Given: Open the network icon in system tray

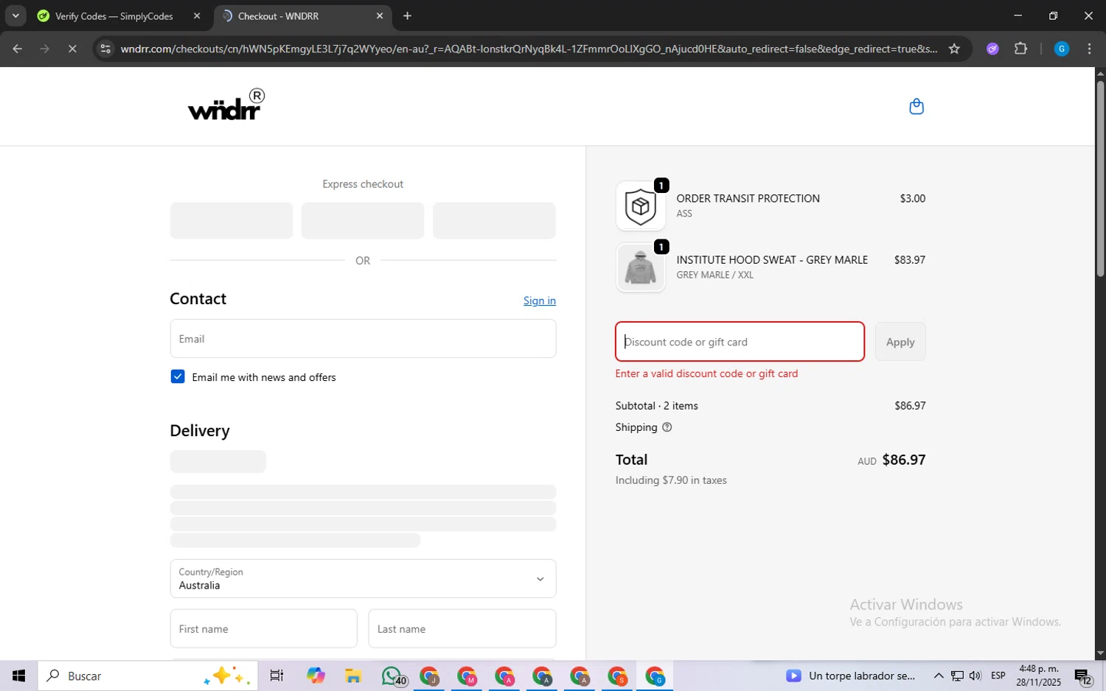Looking at the screenshot, I should pyautogui.click(x=957, y=676).
